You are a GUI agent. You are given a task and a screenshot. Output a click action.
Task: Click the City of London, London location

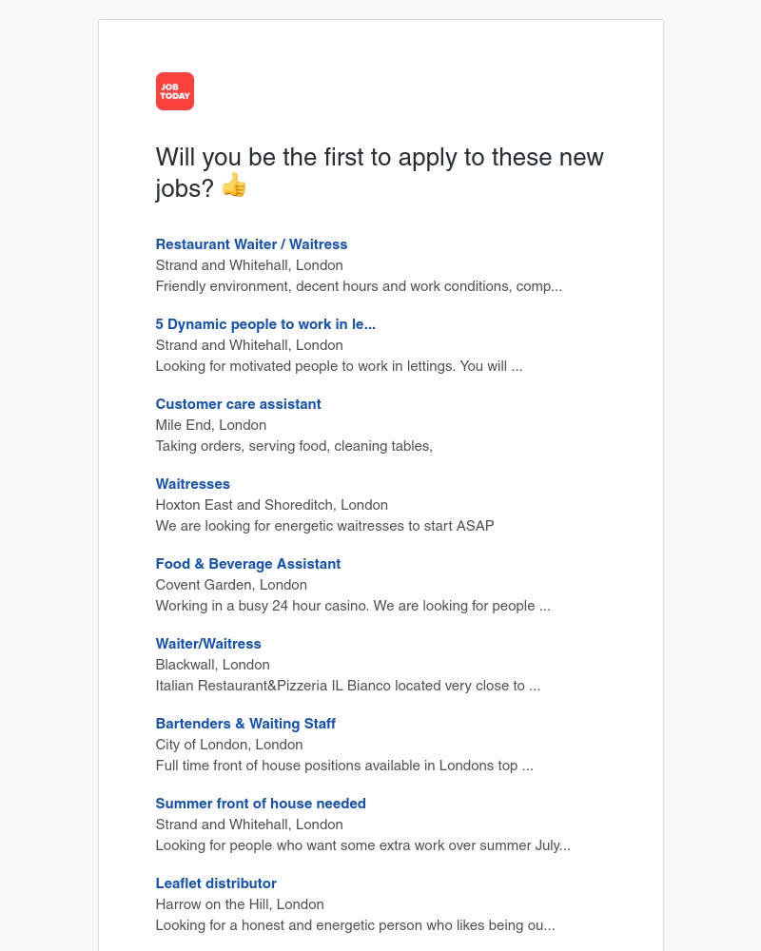229,745
